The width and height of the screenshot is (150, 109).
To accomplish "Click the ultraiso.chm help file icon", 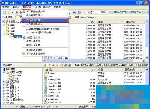I will tap(46, 102).
